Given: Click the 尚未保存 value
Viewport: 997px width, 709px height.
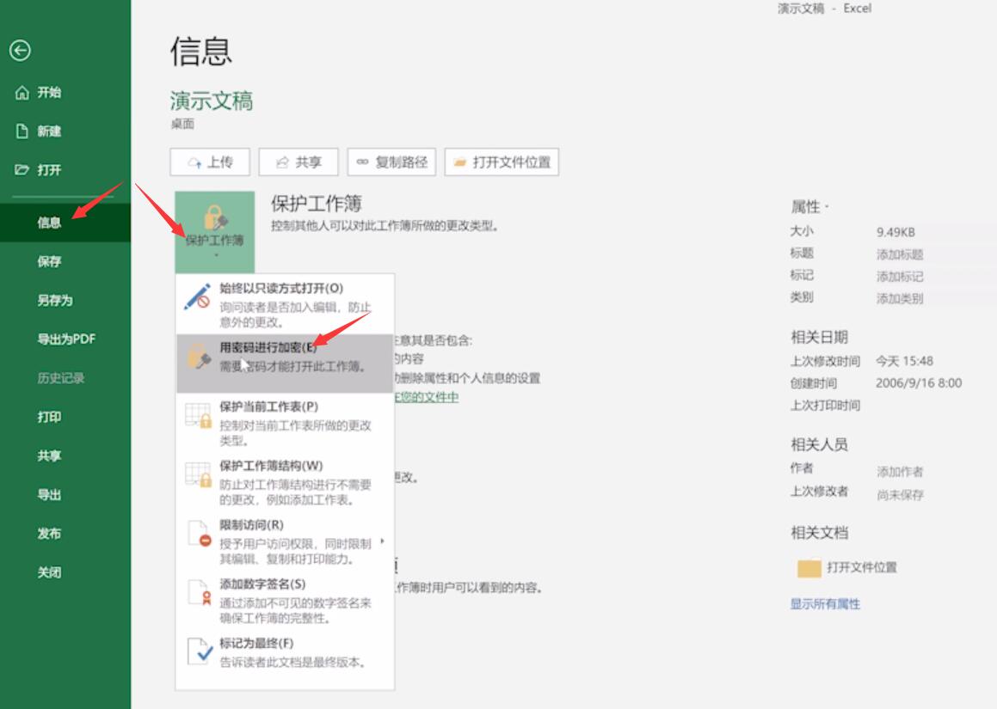Looking at the screenshot, I should 900,494.
